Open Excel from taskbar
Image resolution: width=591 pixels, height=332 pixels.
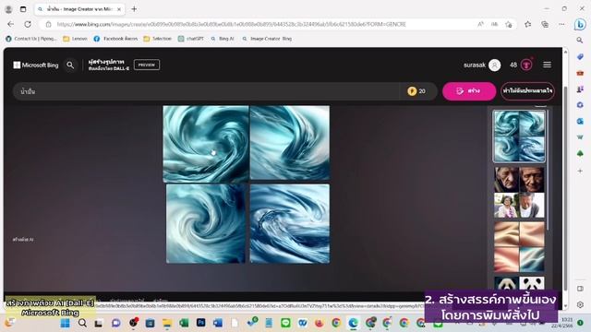184,323
